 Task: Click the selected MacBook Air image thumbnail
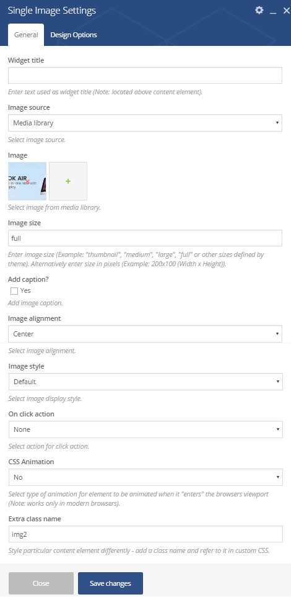[x=27, y=181]
